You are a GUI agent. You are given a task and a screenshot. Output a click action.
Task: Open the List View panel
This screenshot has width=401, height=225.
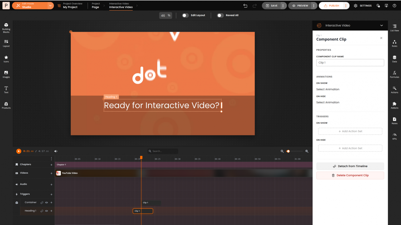(x=394, y=28)
